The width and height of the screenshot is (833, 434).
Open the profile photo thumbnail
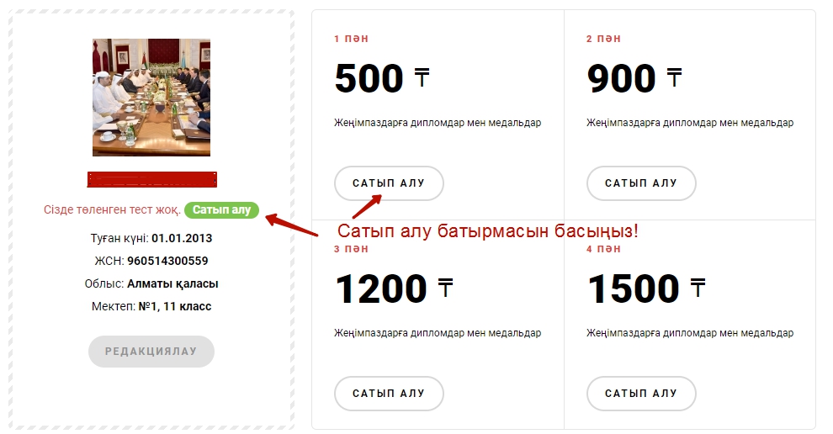click(x=151, y=98)
